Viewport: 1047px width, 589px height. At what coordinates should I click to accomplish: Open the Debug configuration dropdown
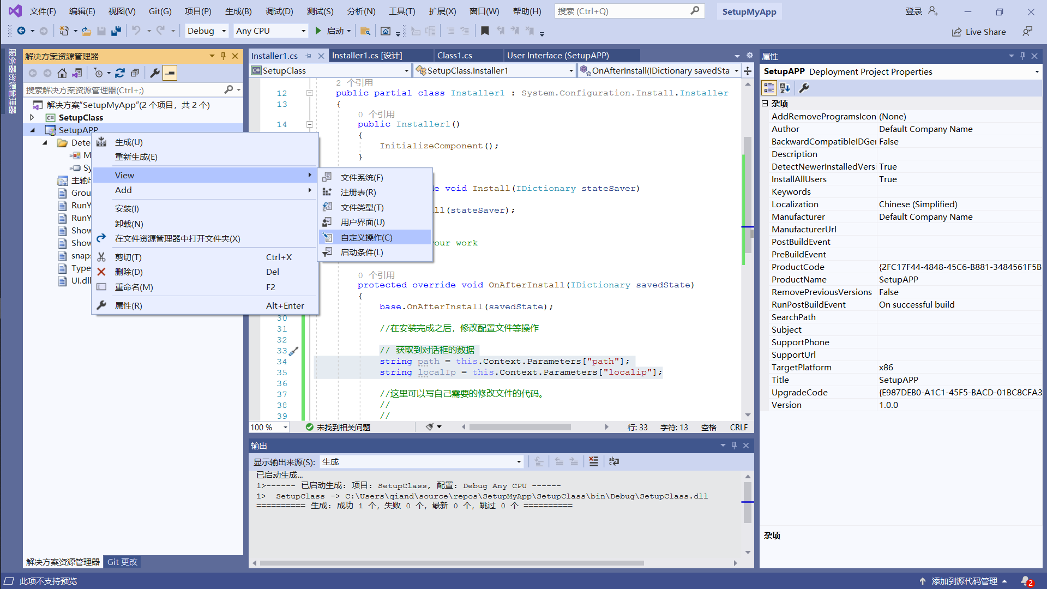click(x=207, y=31)
